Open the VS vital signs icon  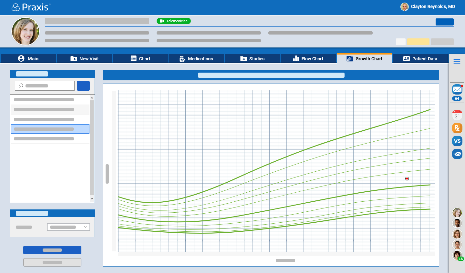[457, 141]
